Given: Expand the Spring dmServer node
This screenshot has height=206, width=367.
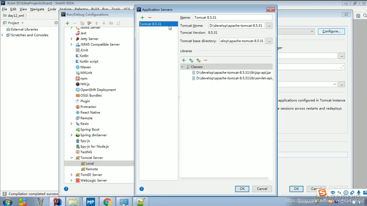Looking at the screenshot, I should [x=72, y=135].
